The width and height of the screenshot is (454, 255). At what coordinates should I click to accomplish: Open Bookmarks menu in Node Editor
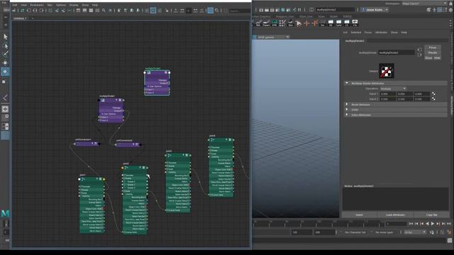tap(37, 5)
